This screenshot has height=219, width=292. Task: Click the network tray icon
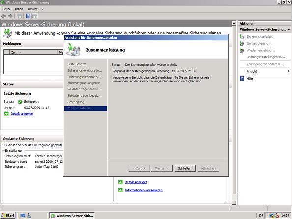point(271,216)
